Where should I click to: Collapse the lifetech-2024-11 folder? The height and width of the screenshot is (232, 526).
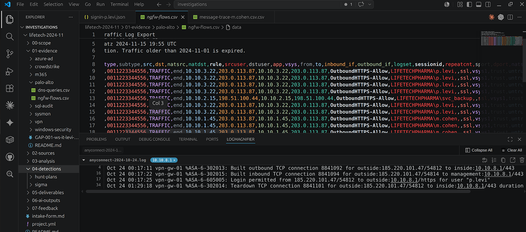25,35
